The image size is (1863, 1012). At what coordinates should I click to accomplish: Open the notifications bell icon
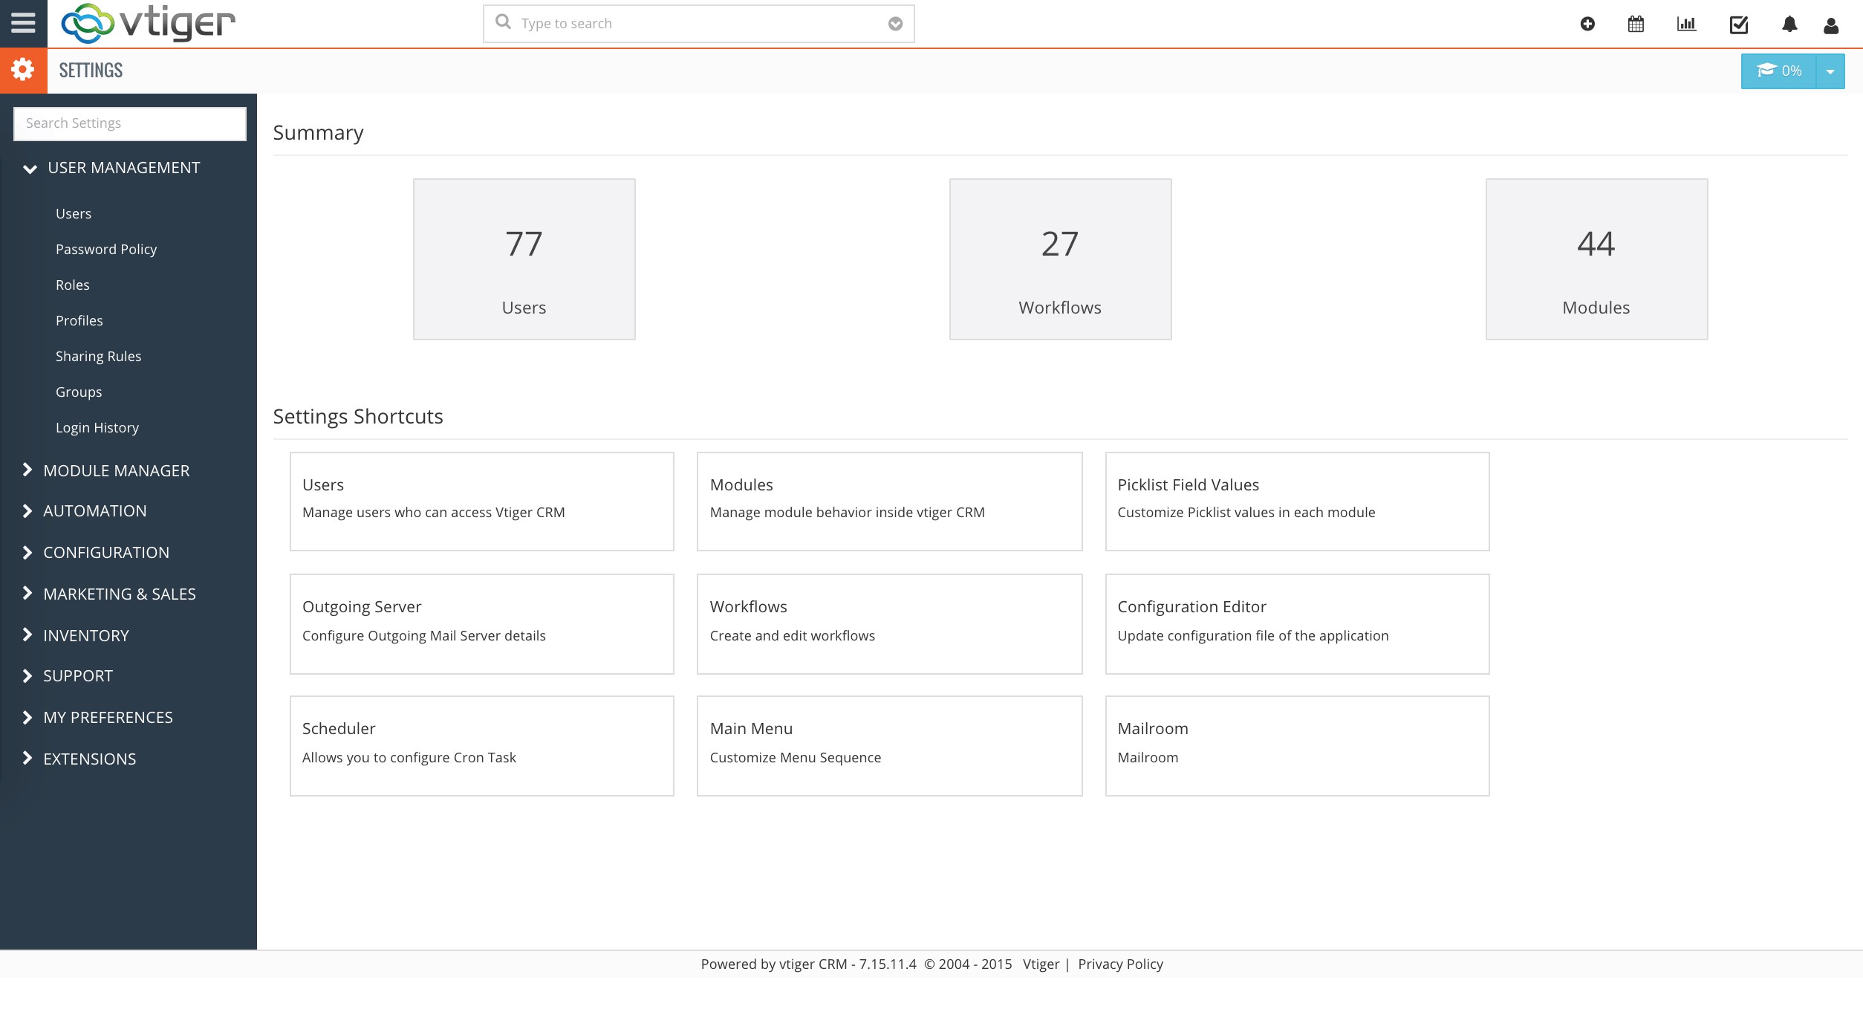tap(1789, 23)
